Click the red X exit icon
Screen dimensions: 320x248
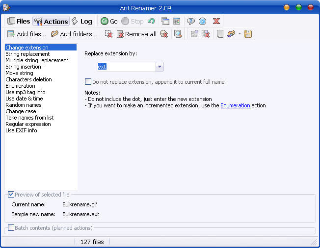click(x=216, y=21)
